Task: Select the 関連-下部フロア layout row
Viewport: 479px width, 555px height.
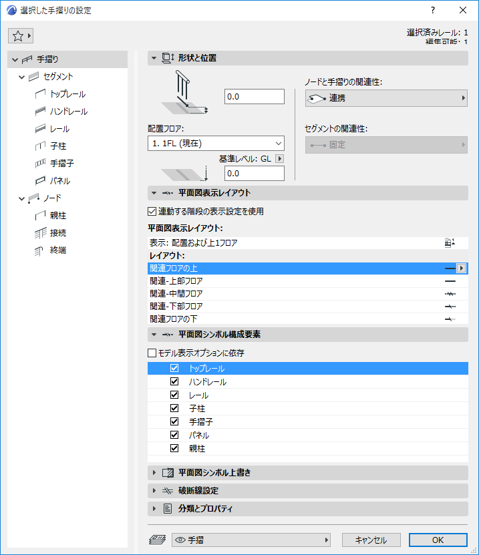Action: [308, 307]
